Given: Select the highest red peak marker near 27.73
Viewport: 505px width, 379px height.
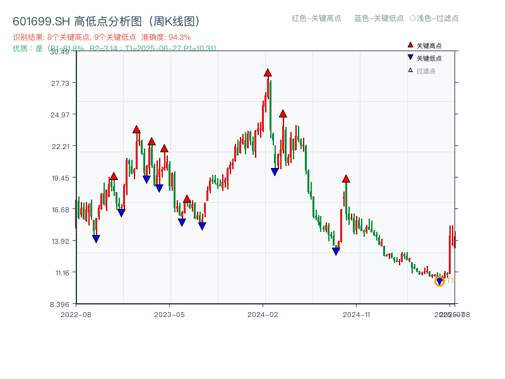Looking at the screenshot, I should coord(267,73).
